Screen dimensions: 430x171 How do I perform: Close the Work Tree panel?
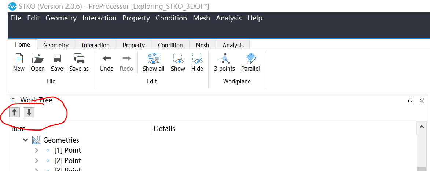[422, 101]
